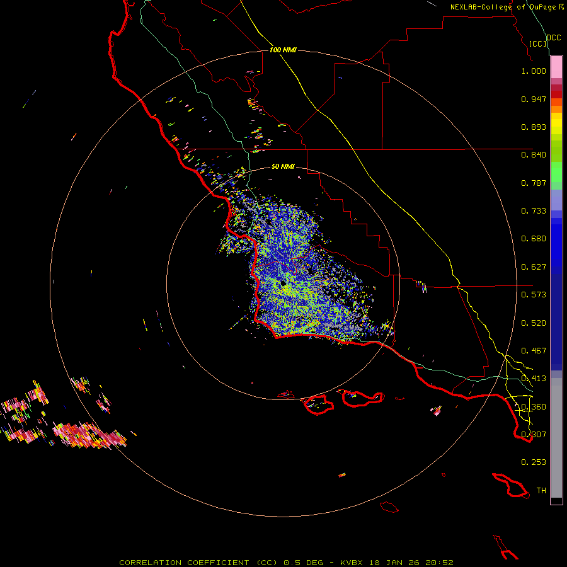Click the NEXLAB-College of DuPage label

click(x=507, y=7)
